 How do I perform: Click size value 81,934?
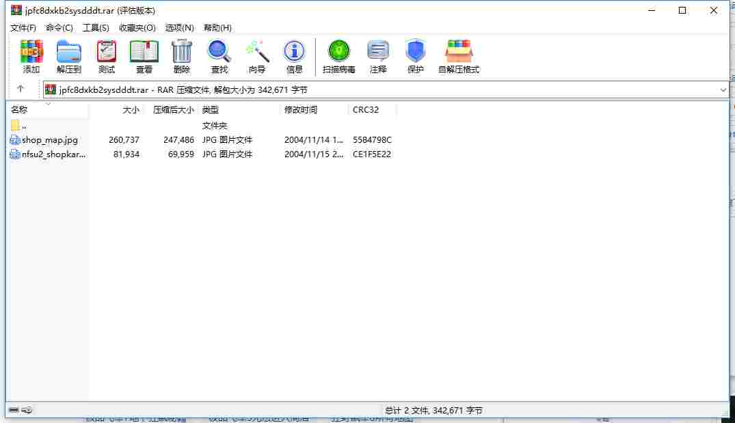[x=126, y=154]
